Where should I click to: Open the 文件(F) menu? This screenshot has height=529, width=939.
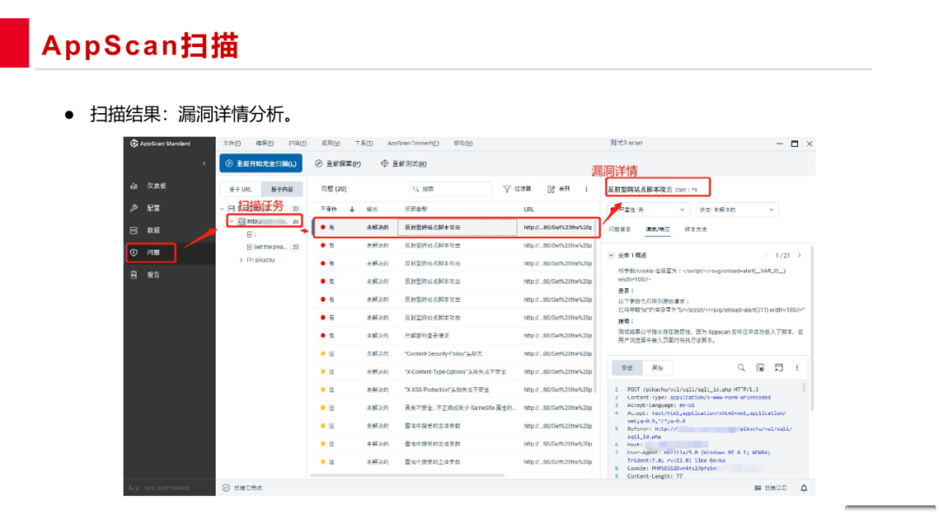point(232,144)
